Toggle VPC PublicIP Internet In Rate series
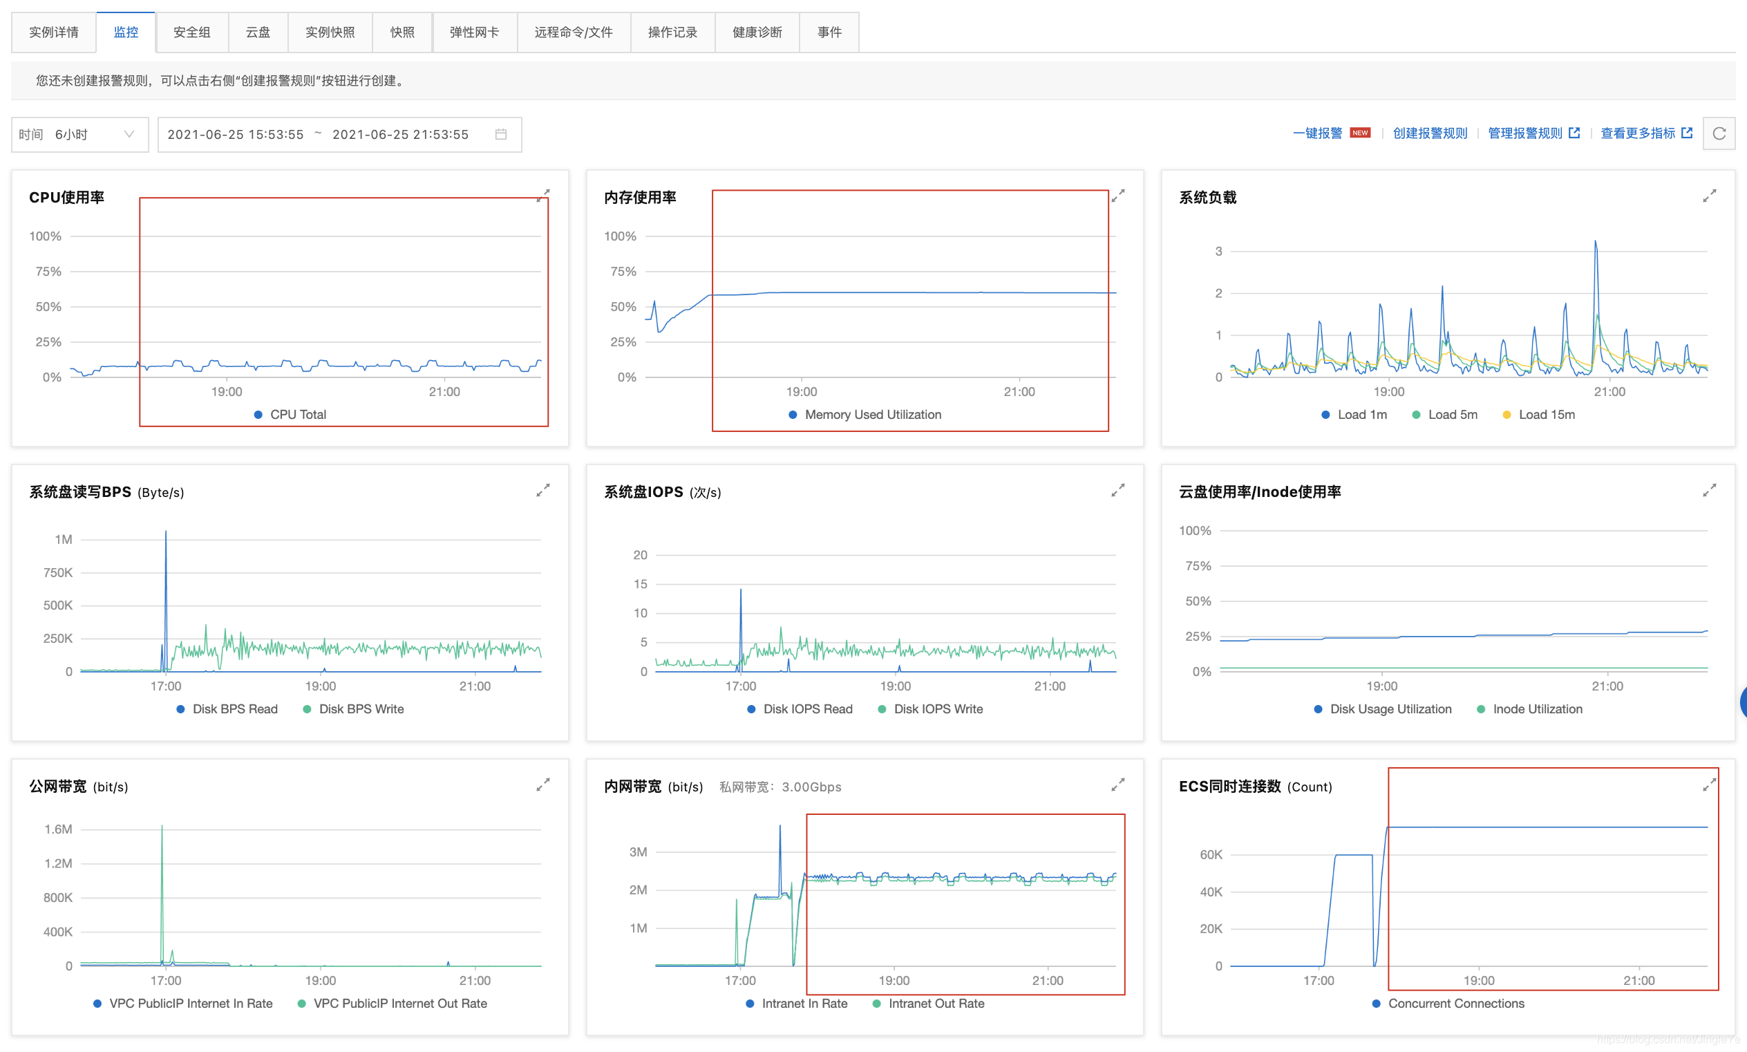Viewport: 1747px width, 1052px height. coord(182,1004)
